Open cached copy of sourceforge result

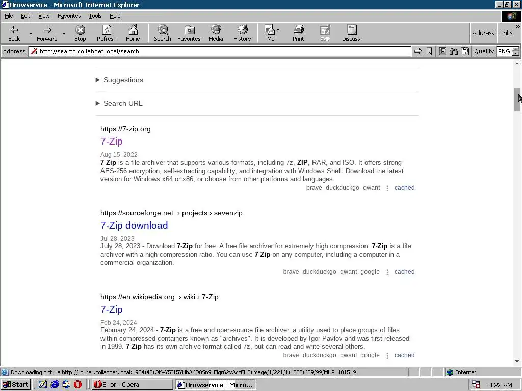404,272
